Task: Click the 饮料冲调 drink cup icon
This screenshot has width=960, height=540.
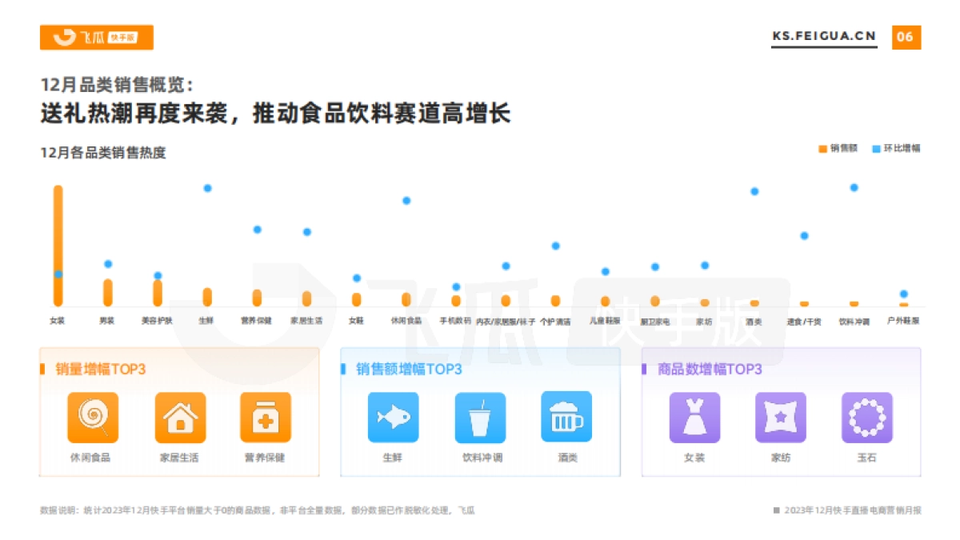Action: point(479,416)
